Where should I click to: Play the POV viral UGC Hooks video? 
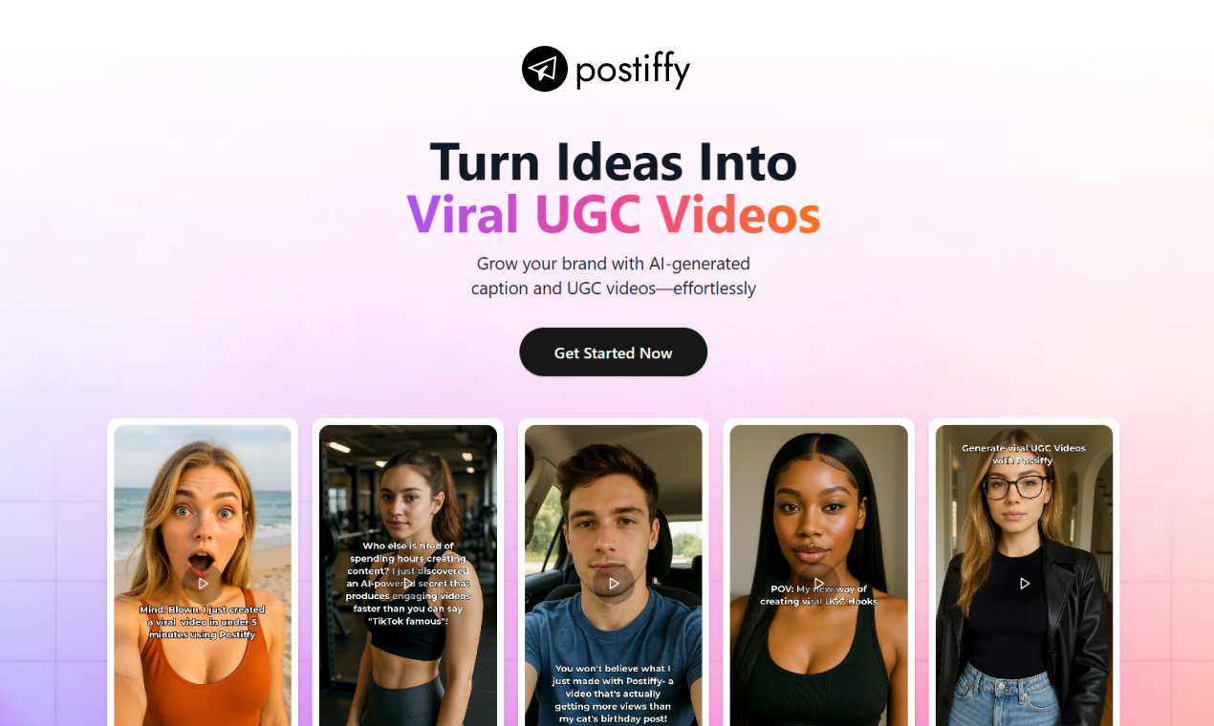pyautogui.click(x=819, y=583)
